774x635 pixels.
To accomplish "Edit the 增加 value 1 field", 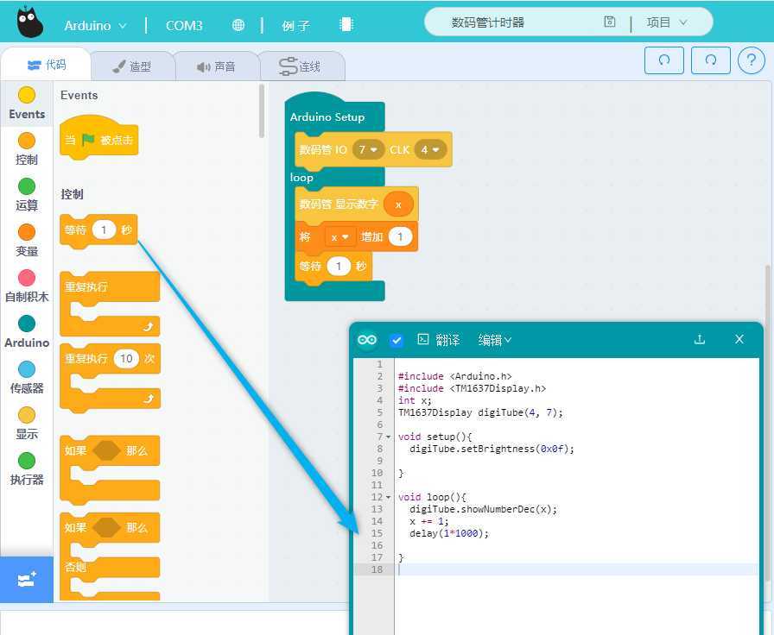I will [400, 237].
